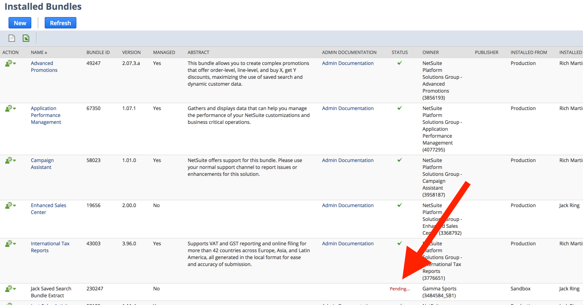This screenshot has width=583, height=305.
Task: Refresh the installed bundles list
Action: (61, 23)
